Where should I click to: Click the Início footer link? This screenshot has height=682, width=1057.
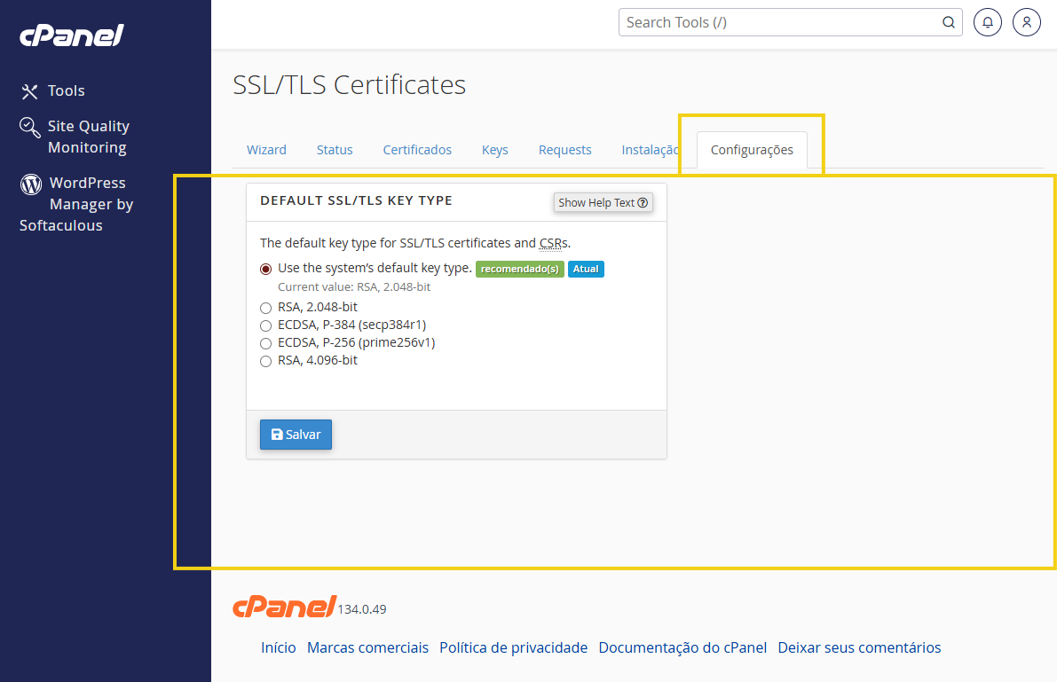tap(279, 647)
